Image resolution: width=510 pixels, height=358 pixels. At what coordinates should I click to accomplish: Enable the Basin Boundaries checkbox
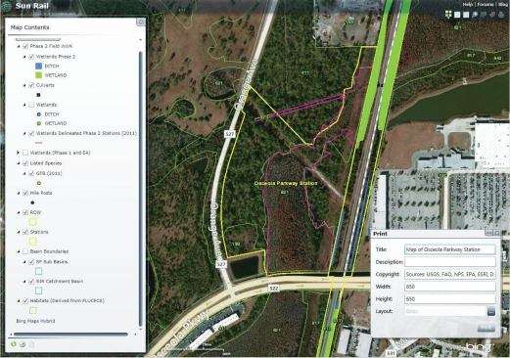25,251
